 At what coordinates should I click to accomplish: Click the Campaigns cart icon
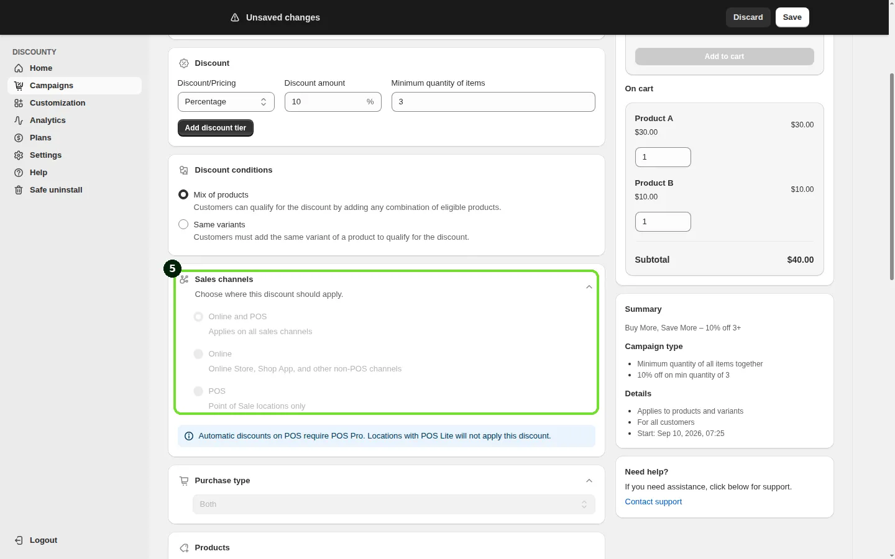(19, 86)
